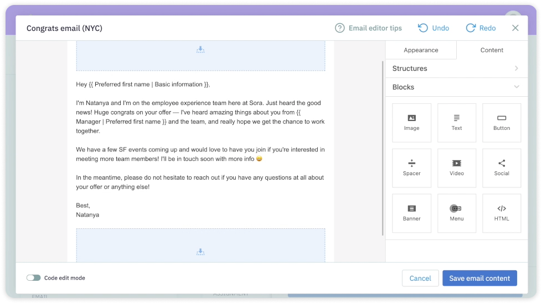Close the email editor dialog
542x304 pixels.
(x=515, y=28)
